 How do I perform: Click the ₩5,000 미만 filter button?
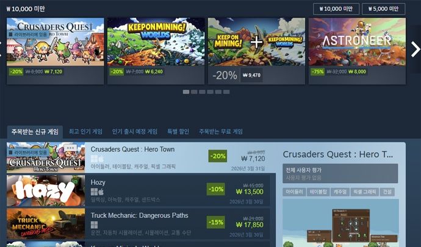(383, 9)
